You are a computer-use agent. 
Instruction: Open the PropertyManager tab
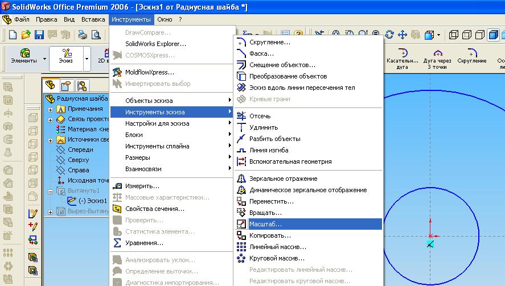point(66,86)
